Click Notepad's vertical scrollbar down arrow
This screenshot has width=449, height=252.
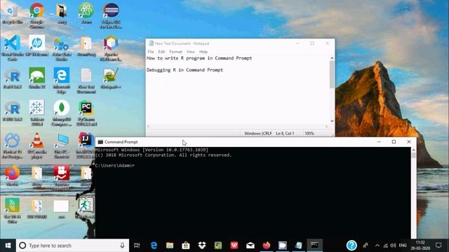pyautogui.click(x=332, y=121)
